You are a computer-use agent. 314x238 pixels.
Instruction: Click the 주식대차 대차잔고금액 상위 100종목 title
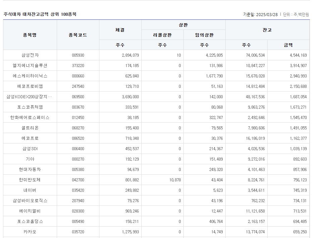coord(40,14)
